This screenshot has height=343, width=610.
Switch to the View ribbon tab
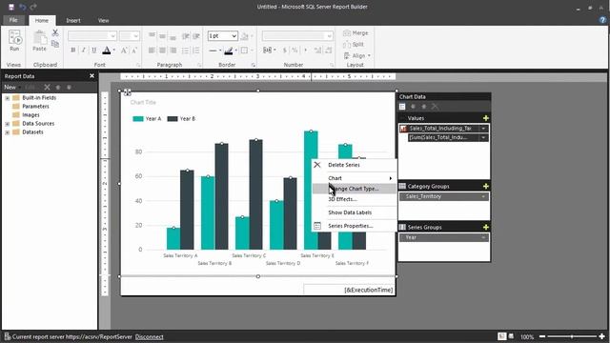coord(103,21)
